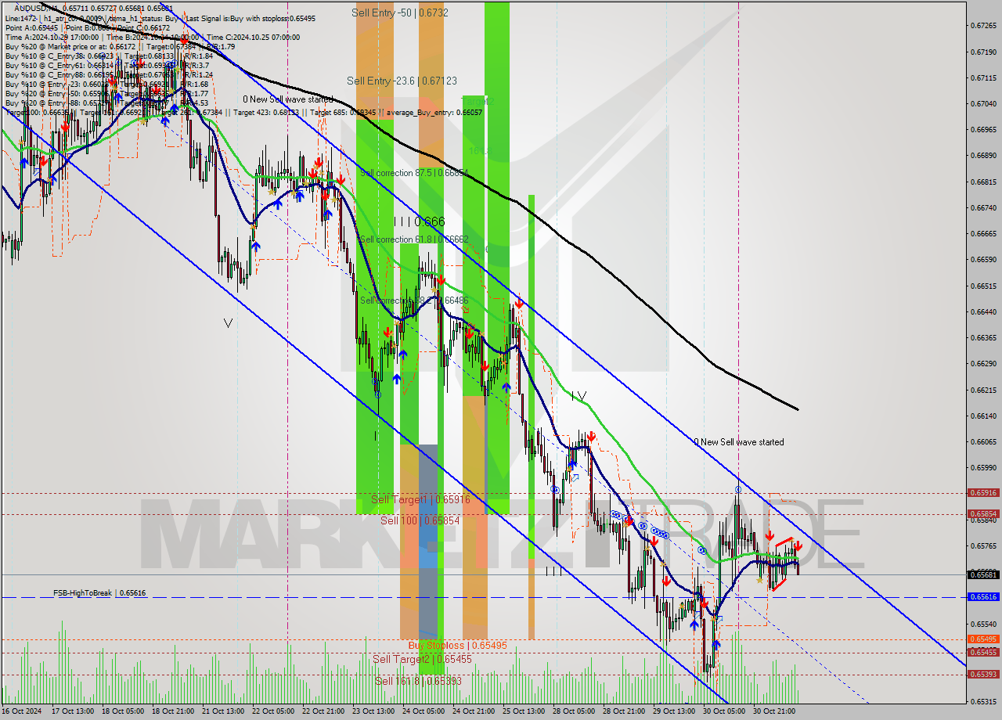Click the 0.66515 price axis label

982,286
